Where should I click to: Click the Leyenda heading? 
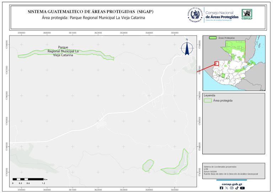point(209,96)
